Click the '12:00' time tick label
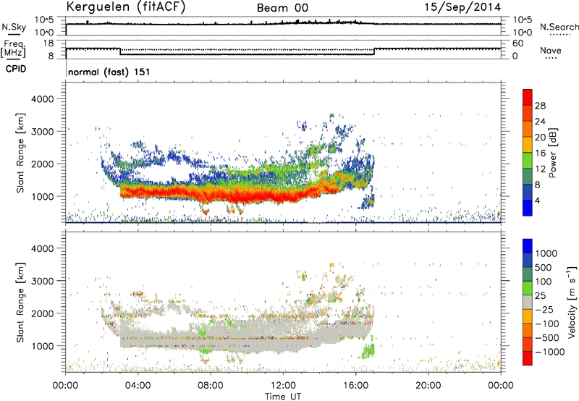This screenshot has height=401, width=579. click(x=283, y=386)
